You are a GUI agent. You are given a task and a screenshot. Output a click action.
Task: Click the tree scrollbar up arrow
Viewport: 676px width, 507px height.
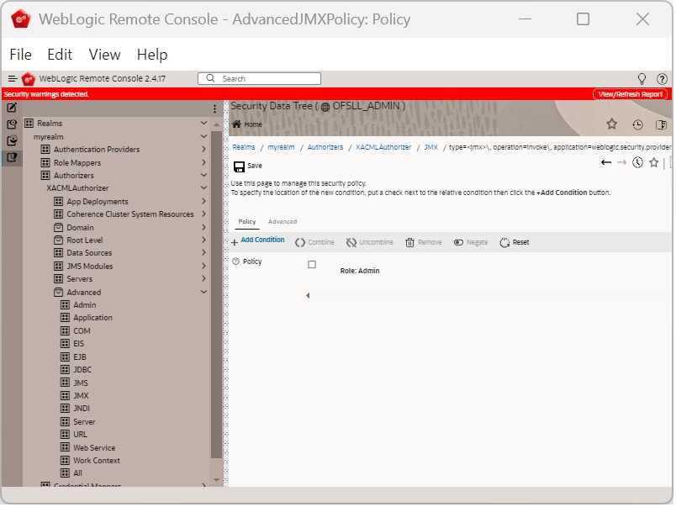(217, 124)
